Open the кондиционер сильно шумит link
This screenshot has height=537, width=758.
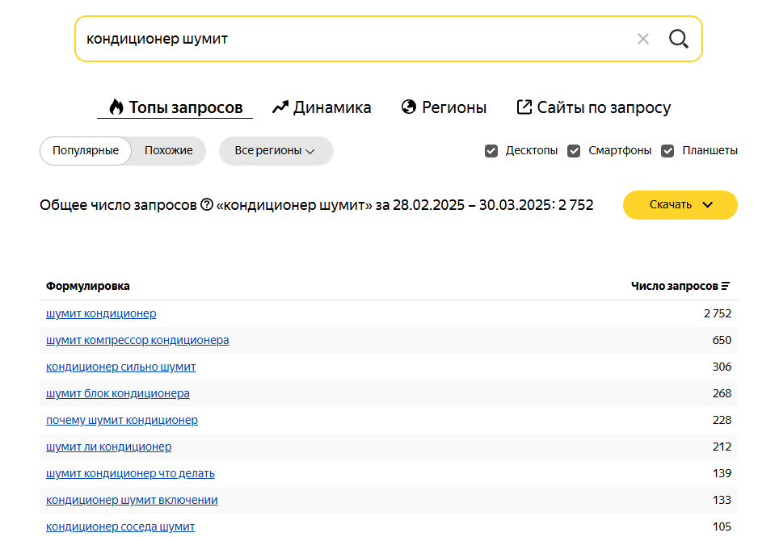[x=121, y=367]
